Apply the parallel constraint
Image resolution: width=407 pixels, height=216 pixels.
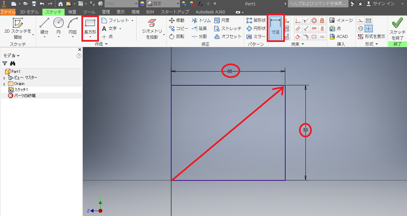point(298,29)
